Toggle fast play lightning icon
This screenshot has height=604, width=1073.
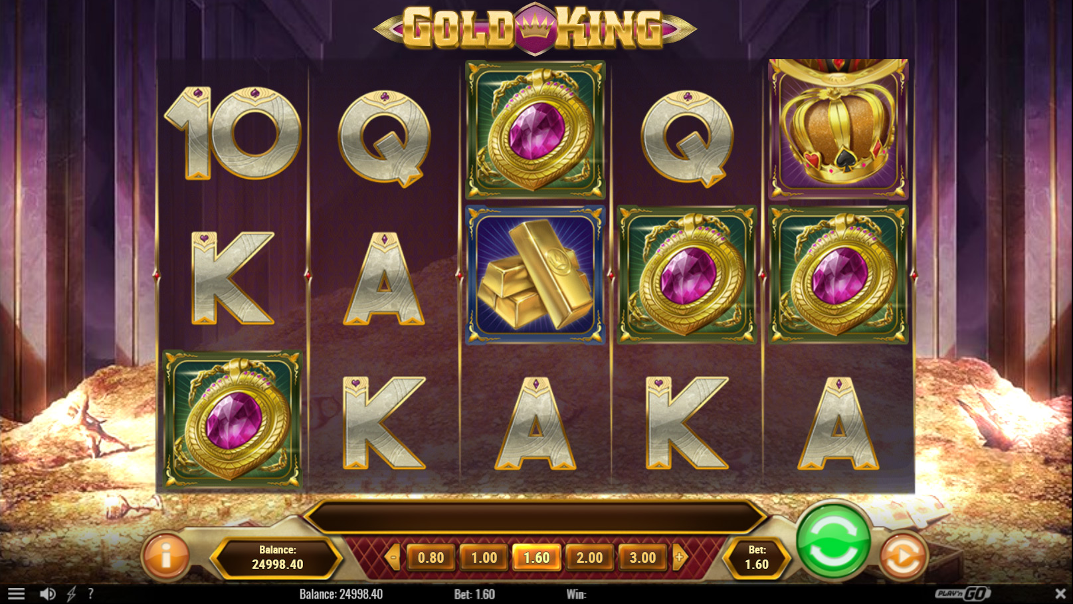pyautogui.click(x=71, y=594)
